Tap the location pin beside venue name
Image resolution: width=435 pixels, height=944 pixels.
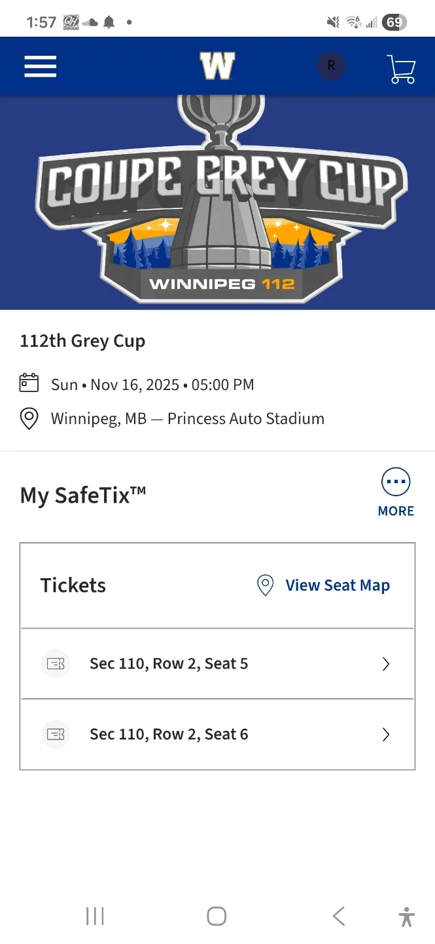pyautogui.click(x=29, y=419)
